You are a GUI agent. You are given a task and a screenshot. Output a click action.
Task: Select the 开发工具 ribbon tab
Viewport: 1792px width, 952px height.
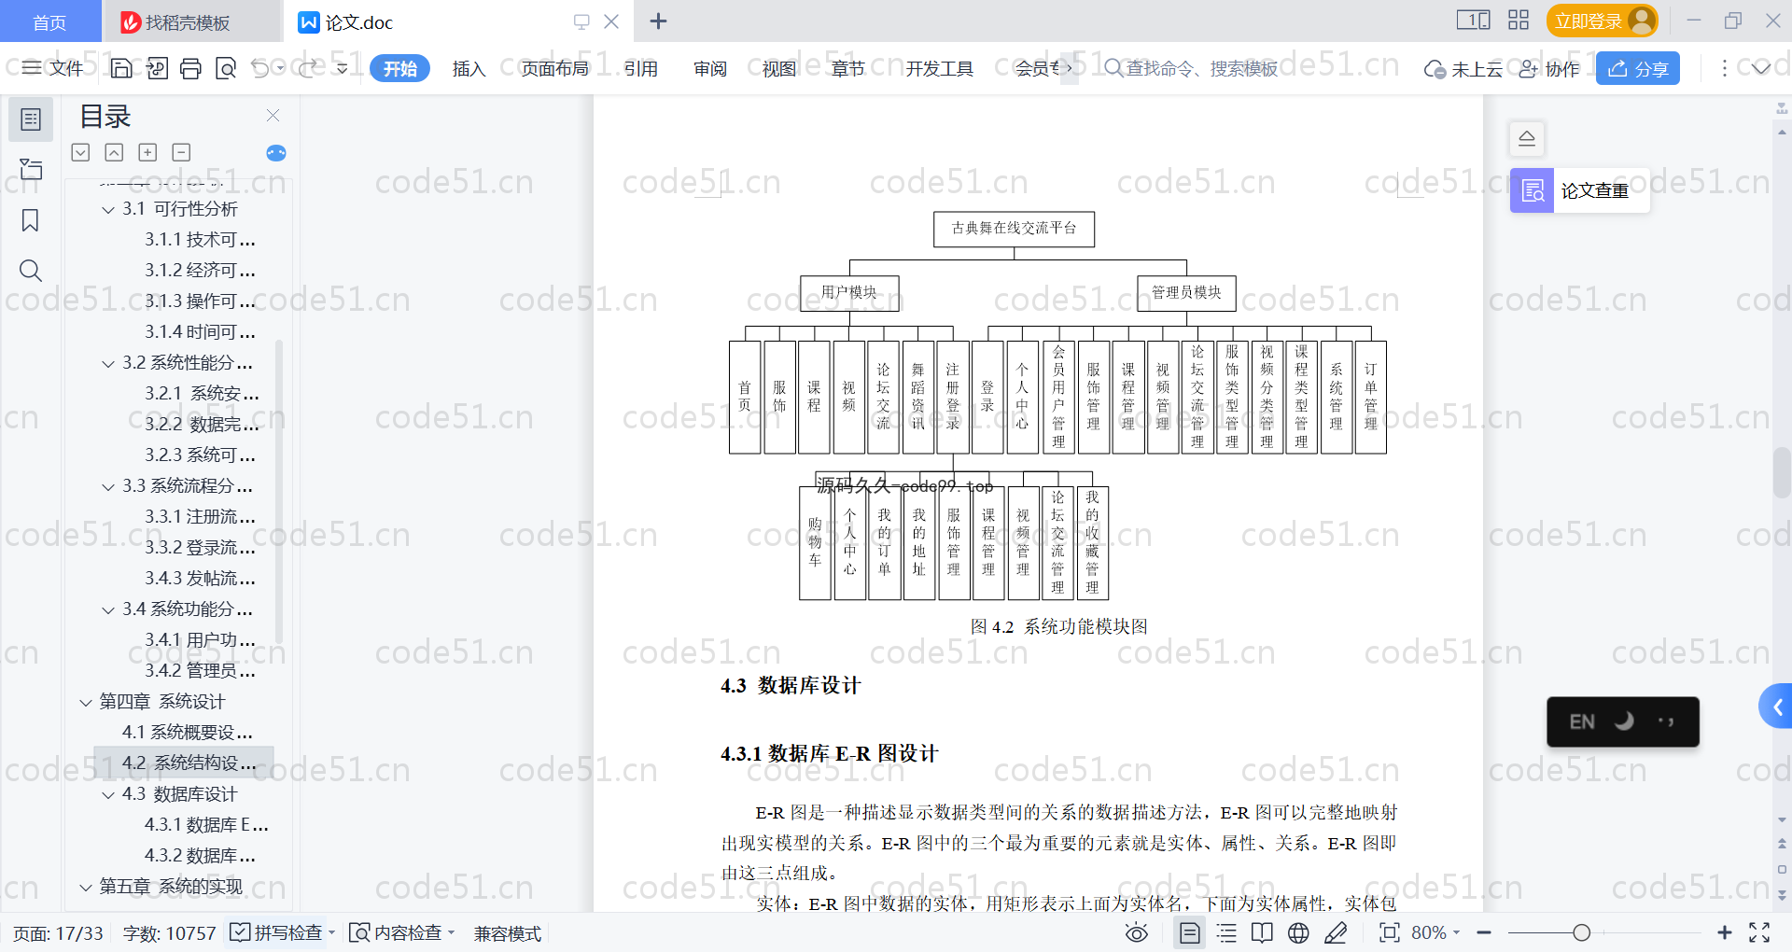[939, 68]
